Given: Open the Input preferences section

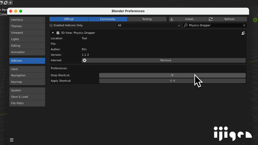Looking at the screenshot, I should tap(27, 69).
